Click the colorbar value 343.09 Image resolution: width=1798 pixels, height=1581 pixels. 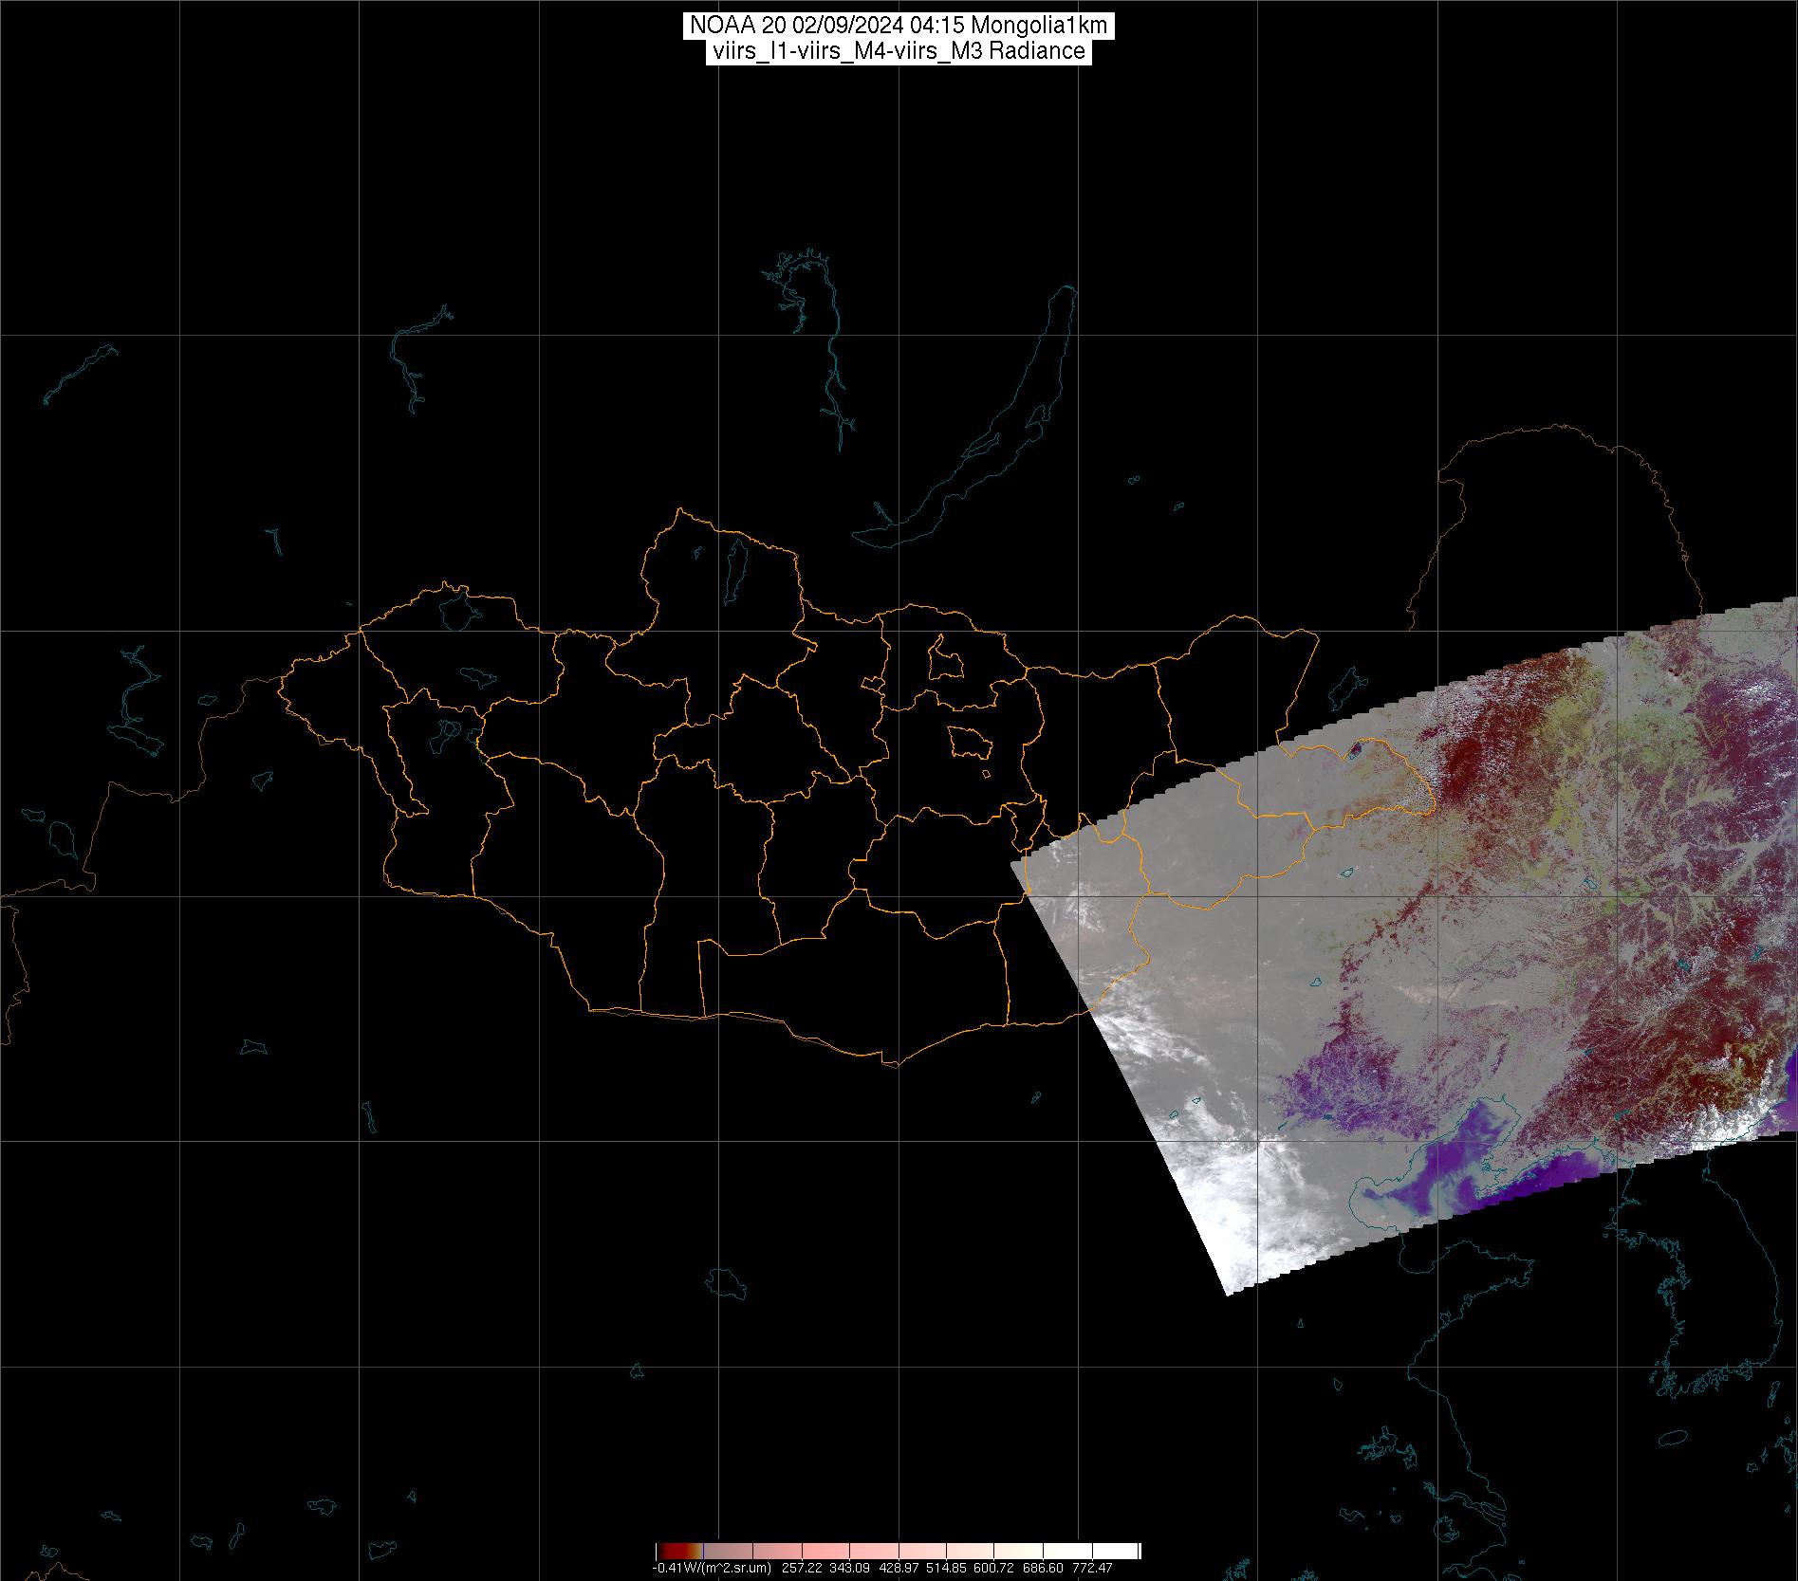pos(849,1568)
